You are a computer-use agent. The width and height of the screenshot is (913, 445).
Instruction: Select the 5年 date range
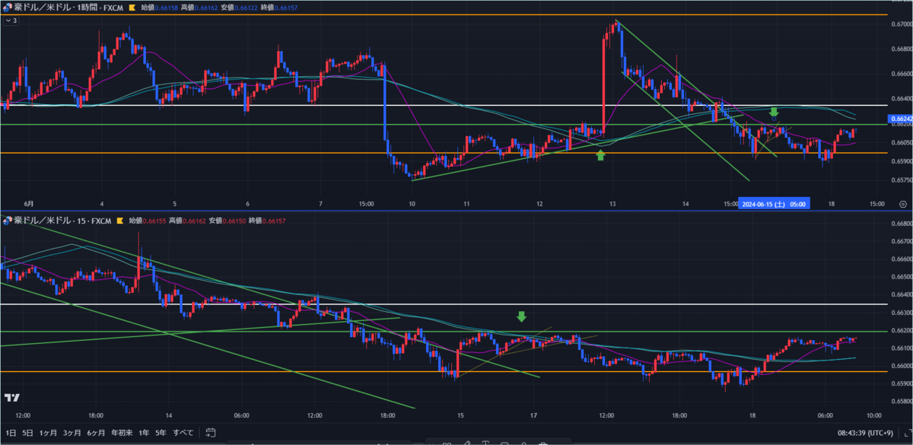pyautogui.click(x=161, y=433)
